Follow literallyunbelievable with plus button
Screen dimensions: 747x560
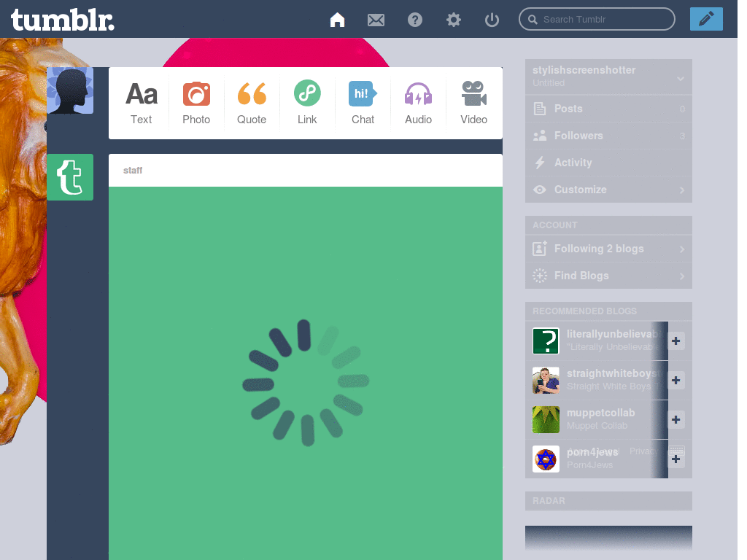pyautogui.click(x=676, y=341)
